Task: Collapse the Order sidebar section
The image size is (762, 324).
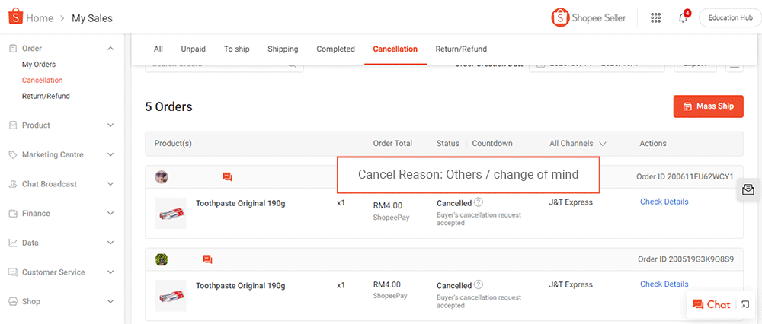Action: click(x=110, y=49)
